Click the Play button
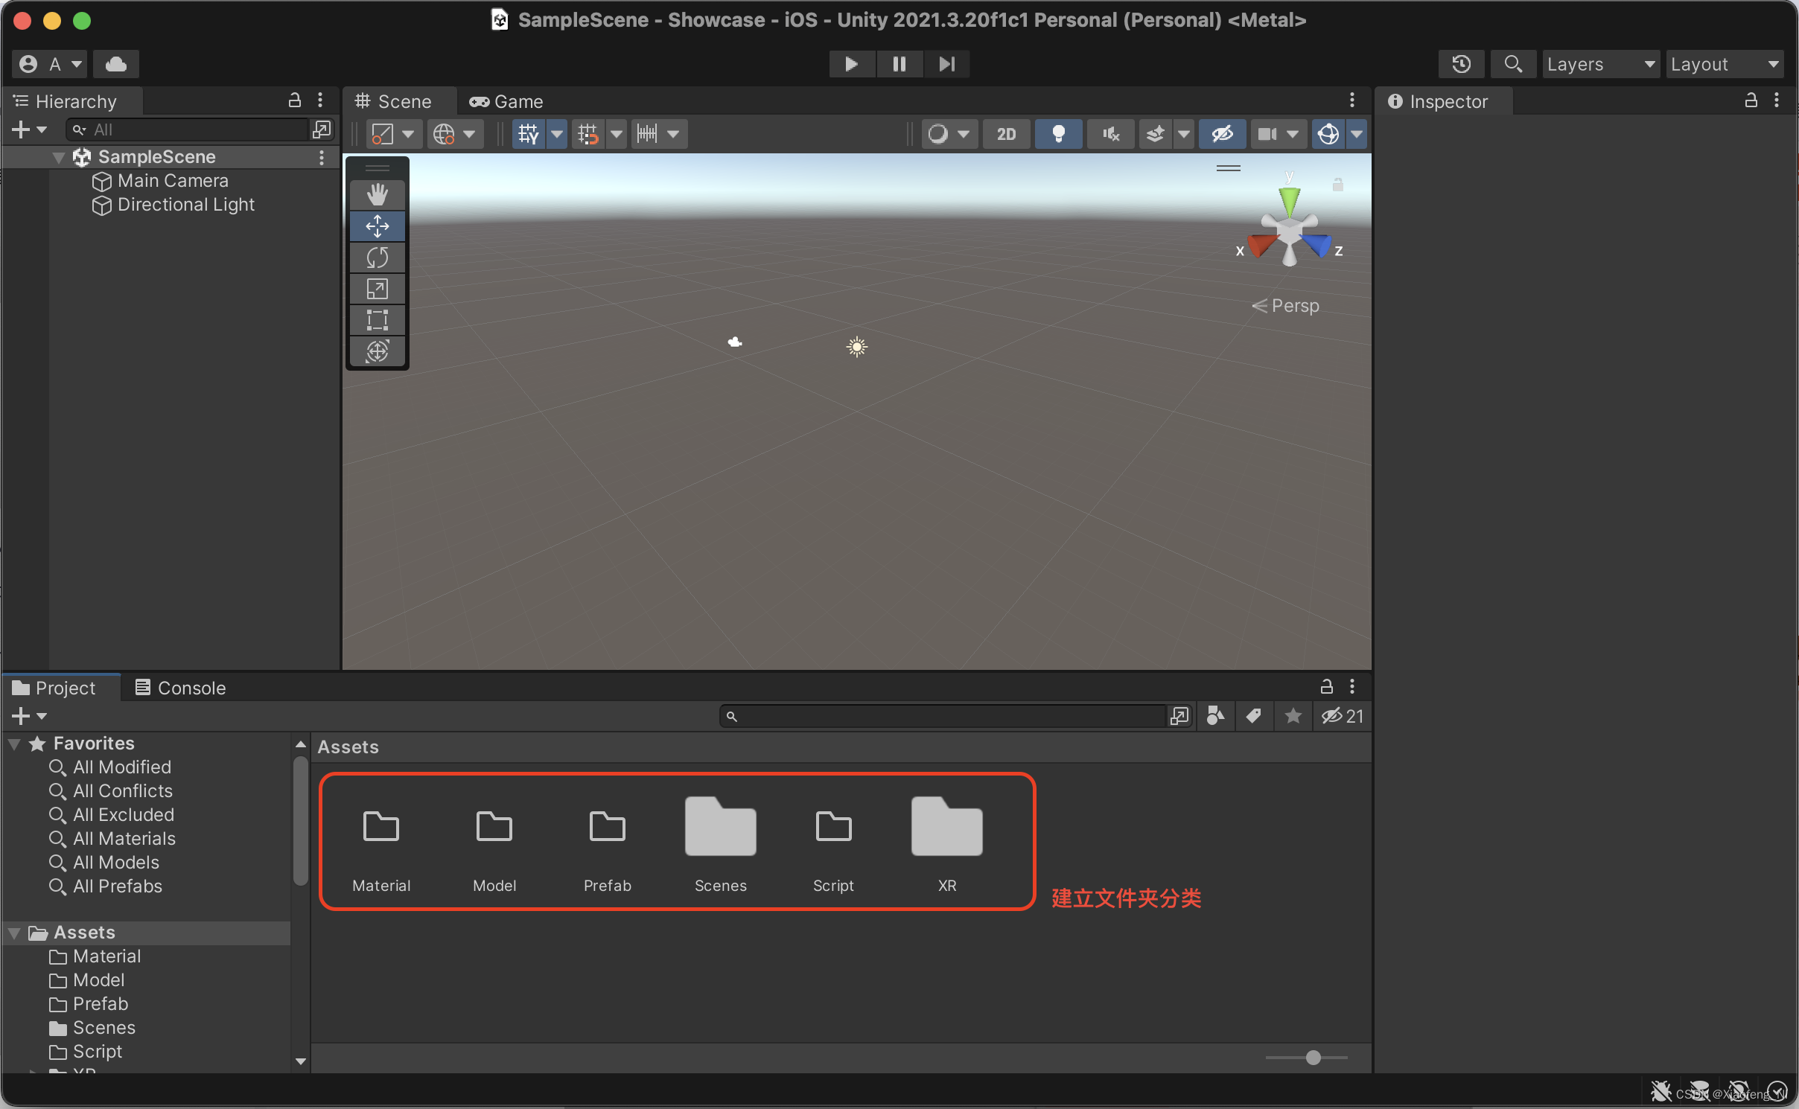This screenshot has height=1109, width=1799. (x=851, y=64)
